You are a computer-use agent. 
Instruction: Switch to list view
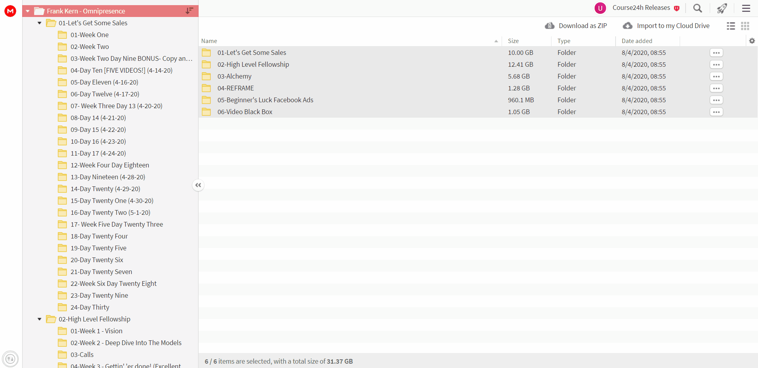731,26
